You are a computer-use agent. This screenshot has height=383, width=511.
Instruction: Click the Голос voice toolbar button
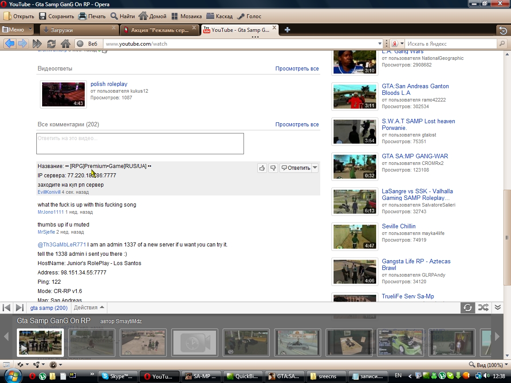pyautogui.click(x=249, y=16)
